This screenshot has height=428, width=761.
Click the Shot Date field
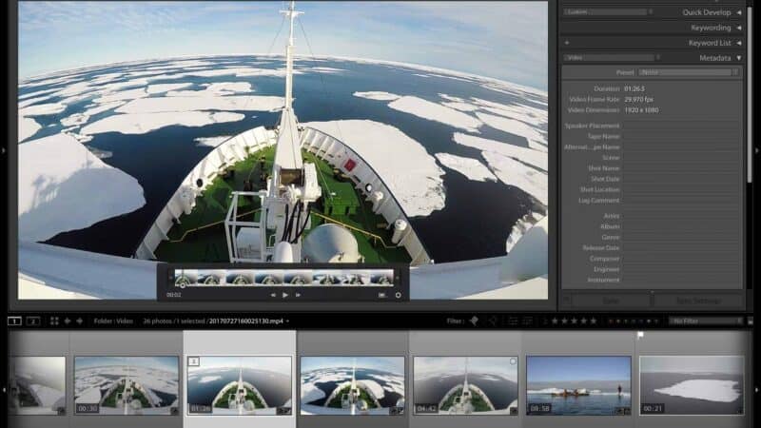(681, 179)
